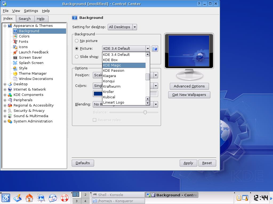This screenshot has height=204, width=273.
Task: Open the K menu in the panel
Action: 6,198
